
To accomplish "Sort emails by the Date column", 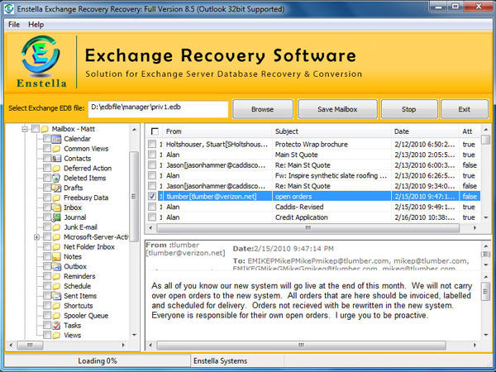I will (x=425, y=131).
